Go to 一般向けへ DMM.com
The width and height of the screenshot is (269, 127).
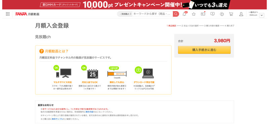click(253, 13)
